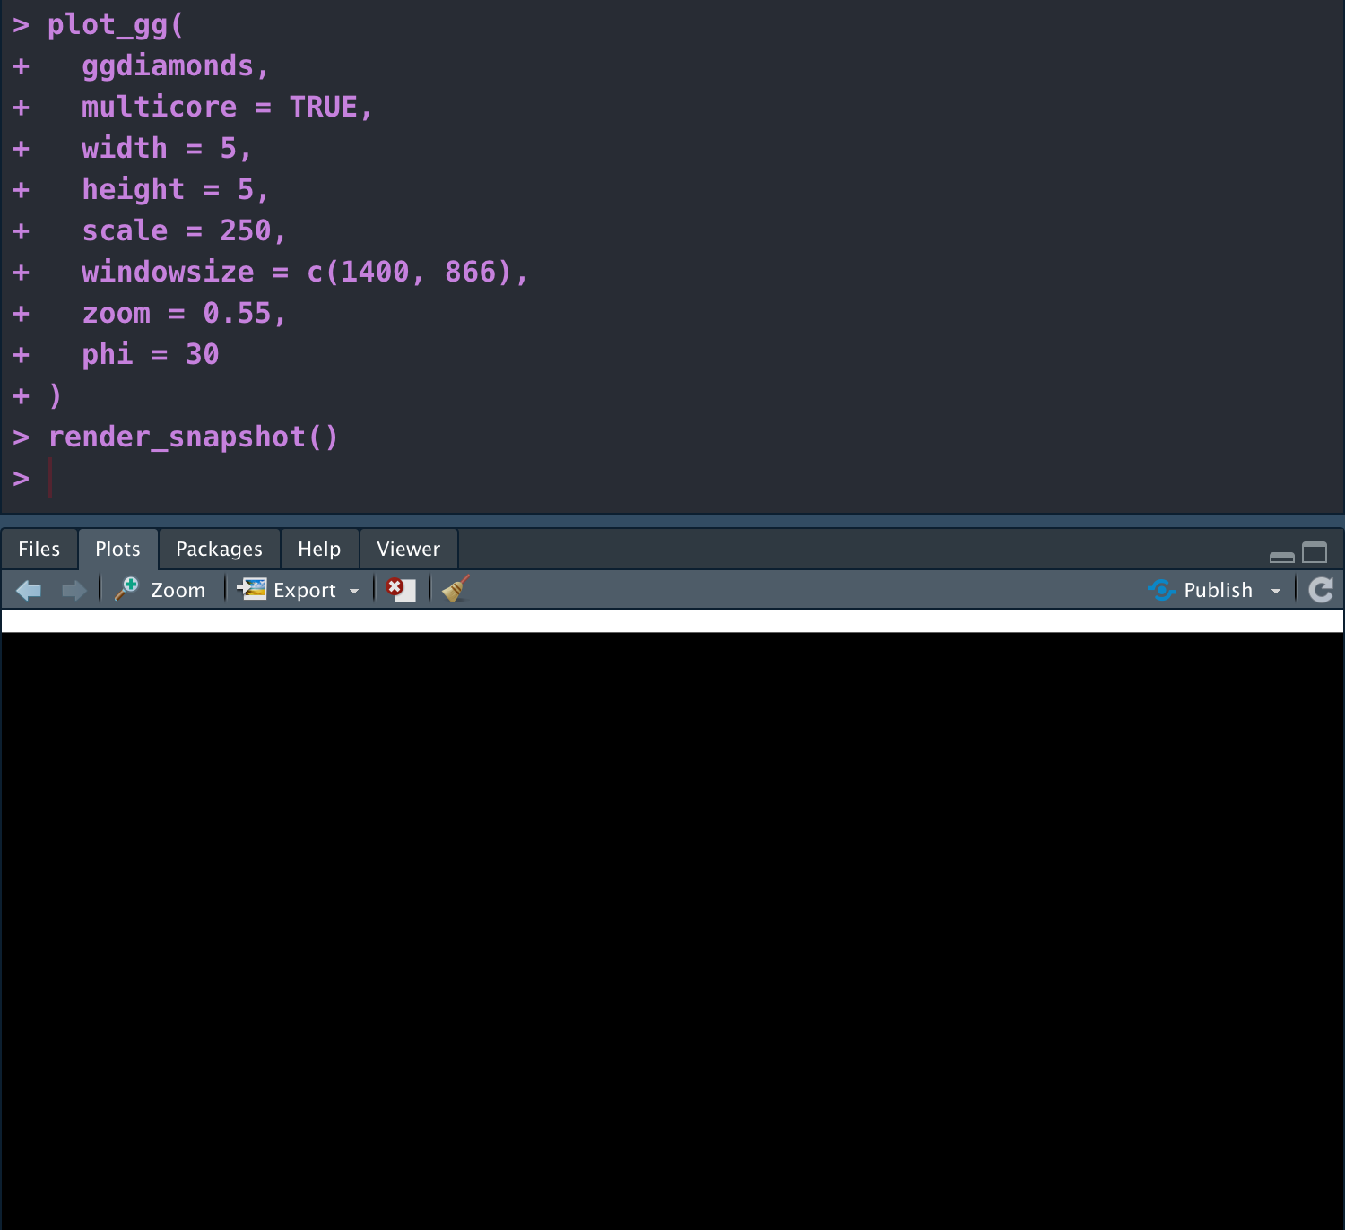Switch to the Packages tab
The width and height of the screenshot is (1345, 1230).
(219, 548)
